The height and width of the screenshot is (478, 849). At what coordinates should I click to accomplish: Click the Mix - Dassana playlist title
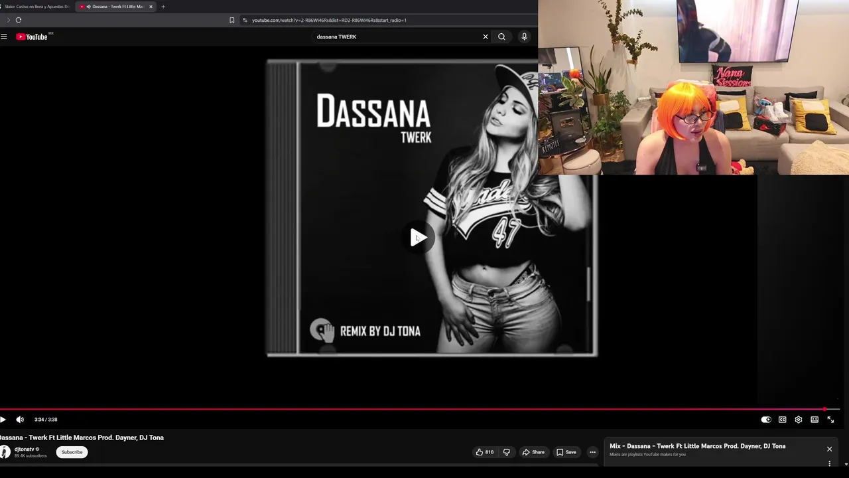click(697, 446)
